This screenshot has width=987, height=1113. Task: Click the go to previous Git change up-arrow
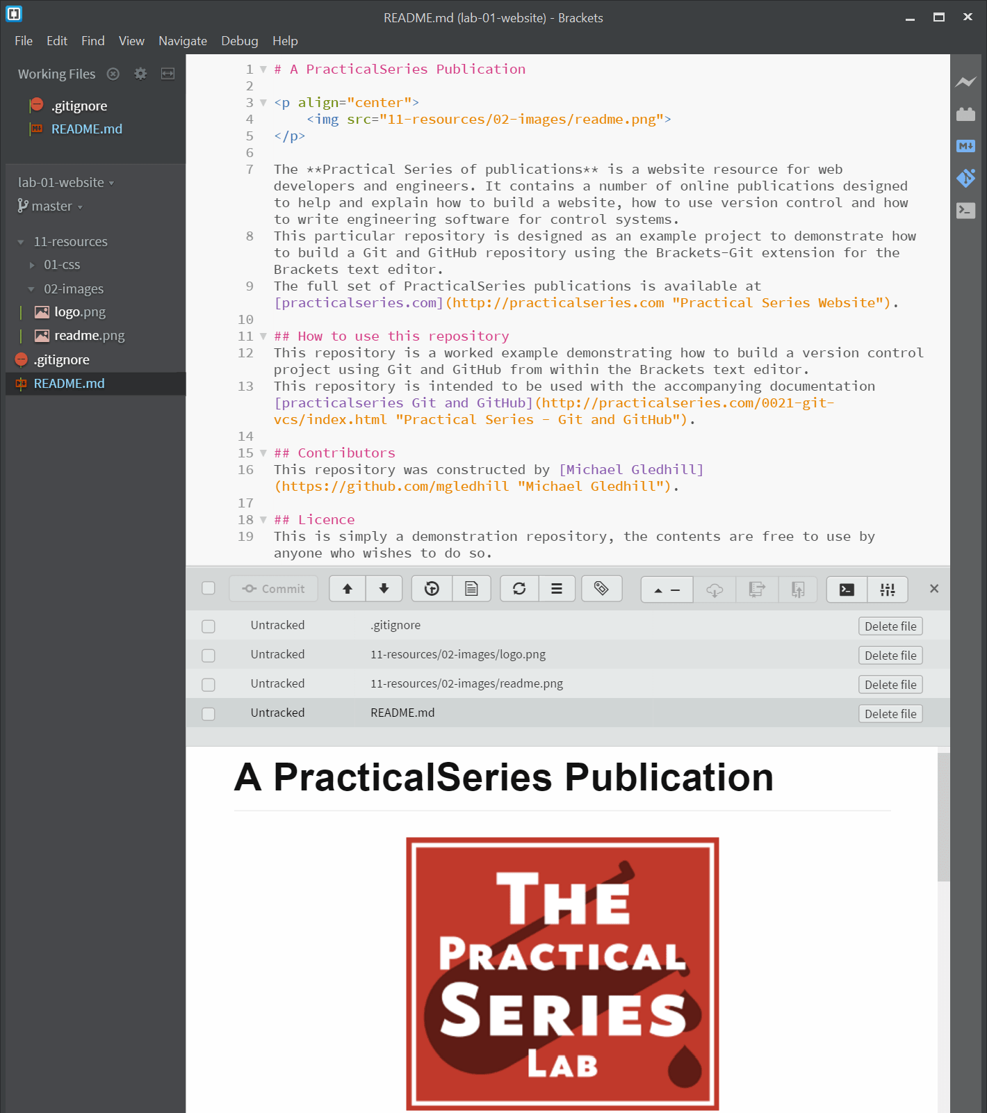point(348,589)
